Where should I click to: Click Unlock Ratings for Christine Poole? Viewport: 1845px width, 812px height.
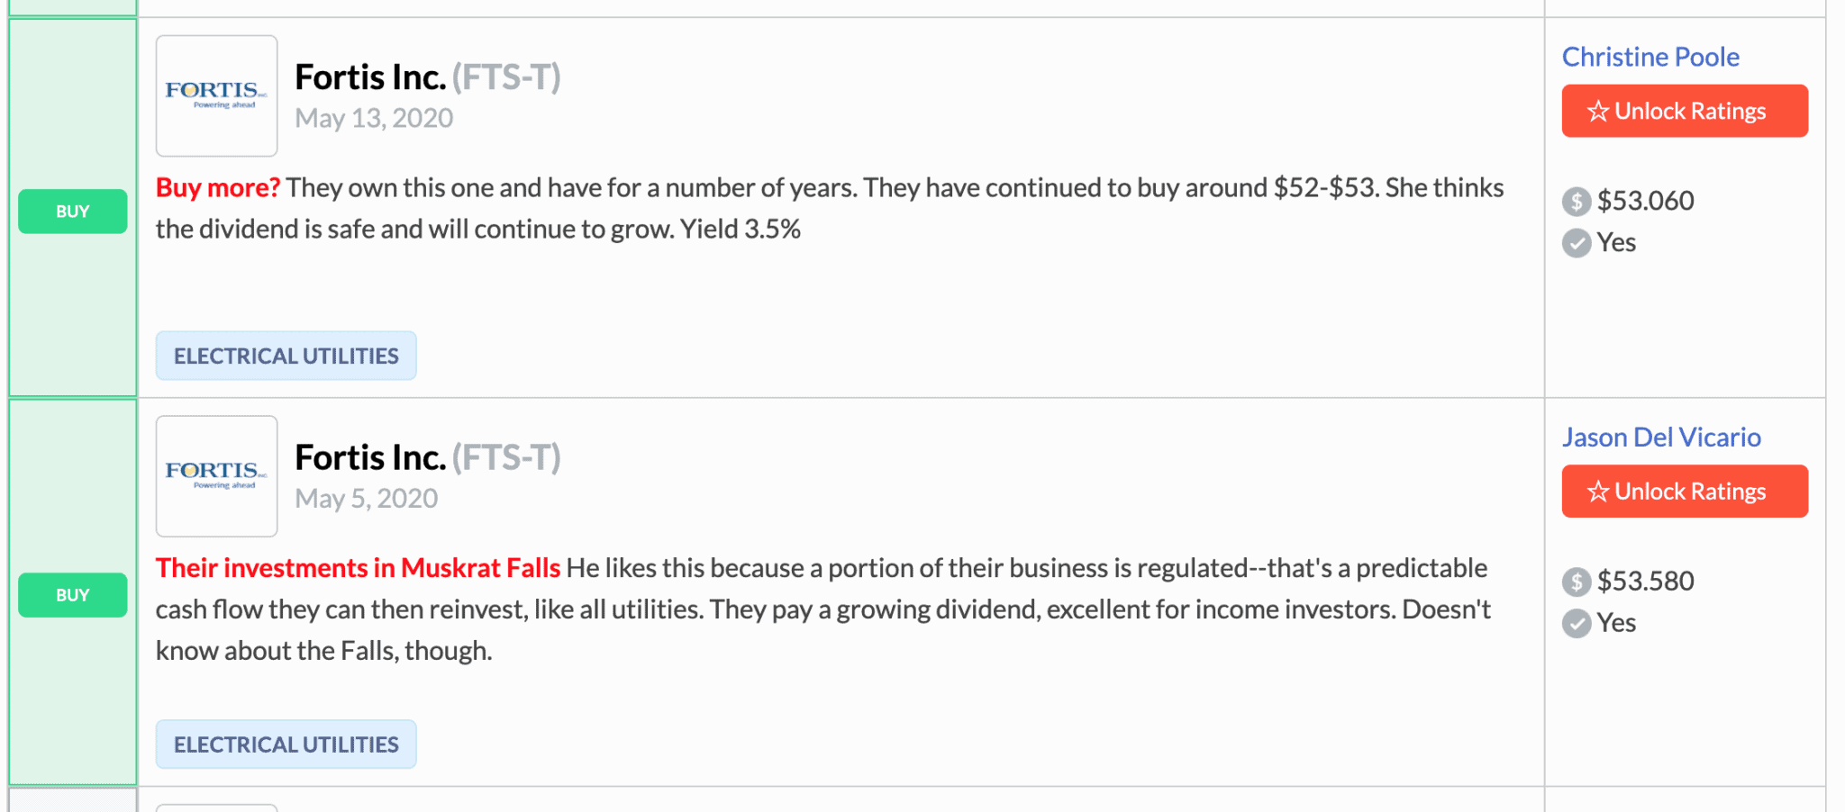[1684, 111]
